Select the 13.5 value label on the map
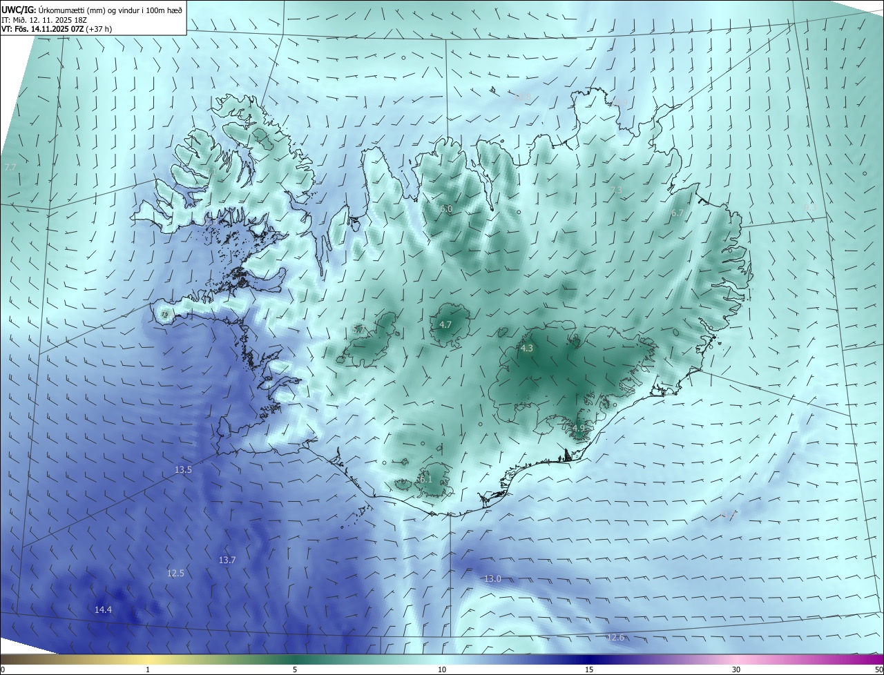This screenshot has width=884, height=675. 183,469
